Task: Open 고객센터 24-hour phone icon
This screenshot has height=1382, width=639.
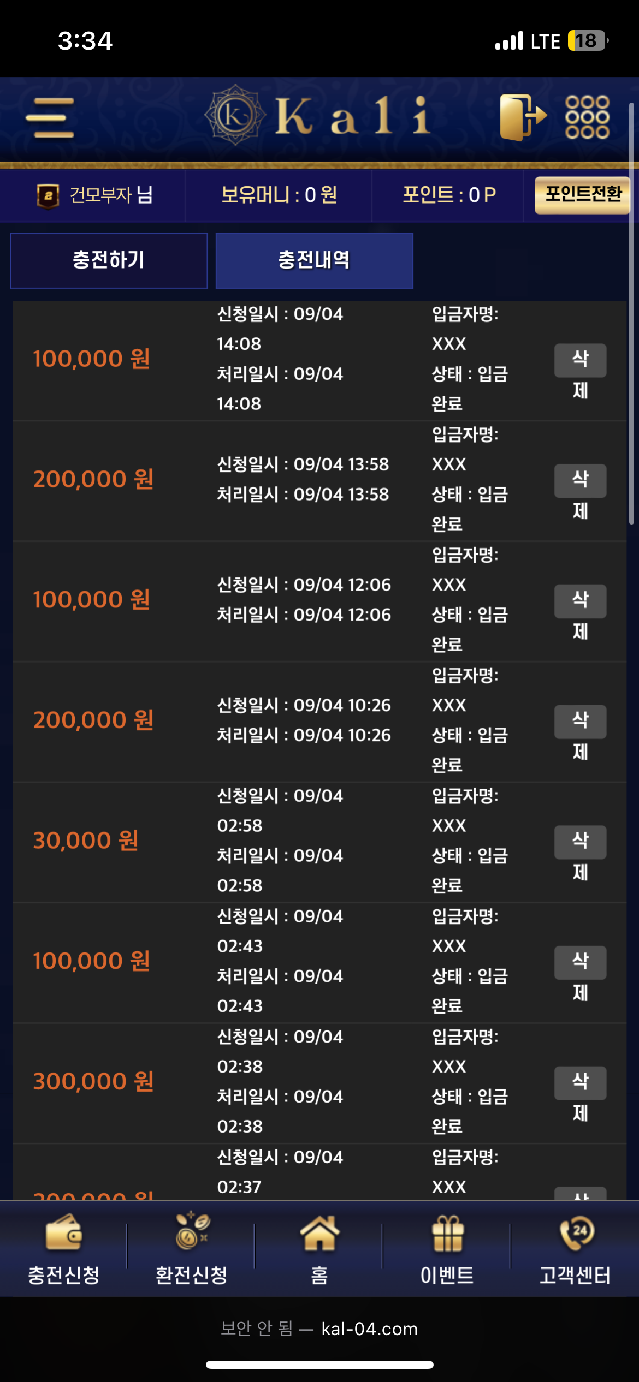Action: click(x=577, y=1233)
